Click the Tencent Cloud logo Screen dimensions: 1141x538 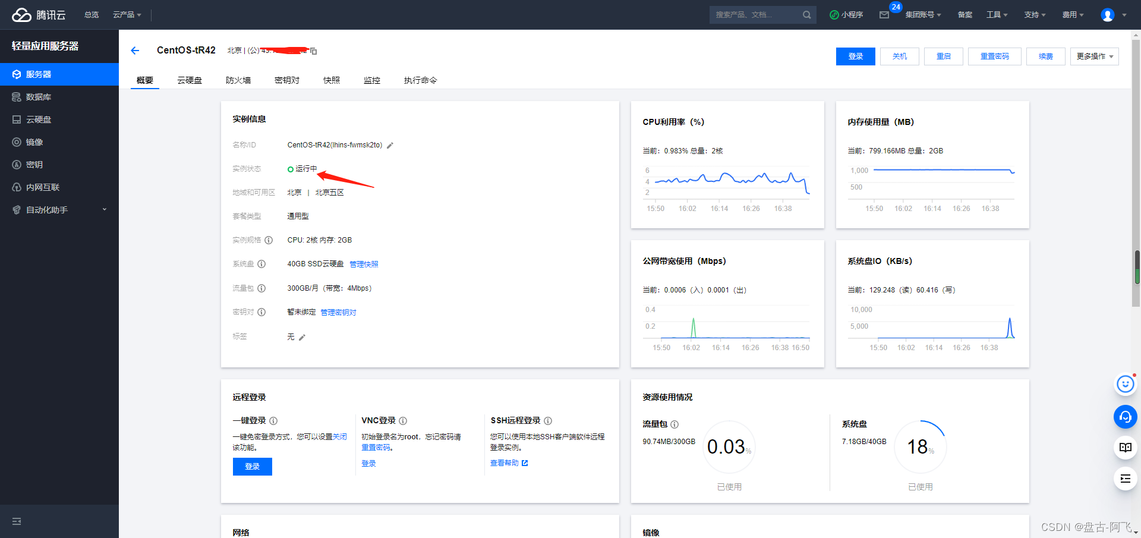coord(39,15)
